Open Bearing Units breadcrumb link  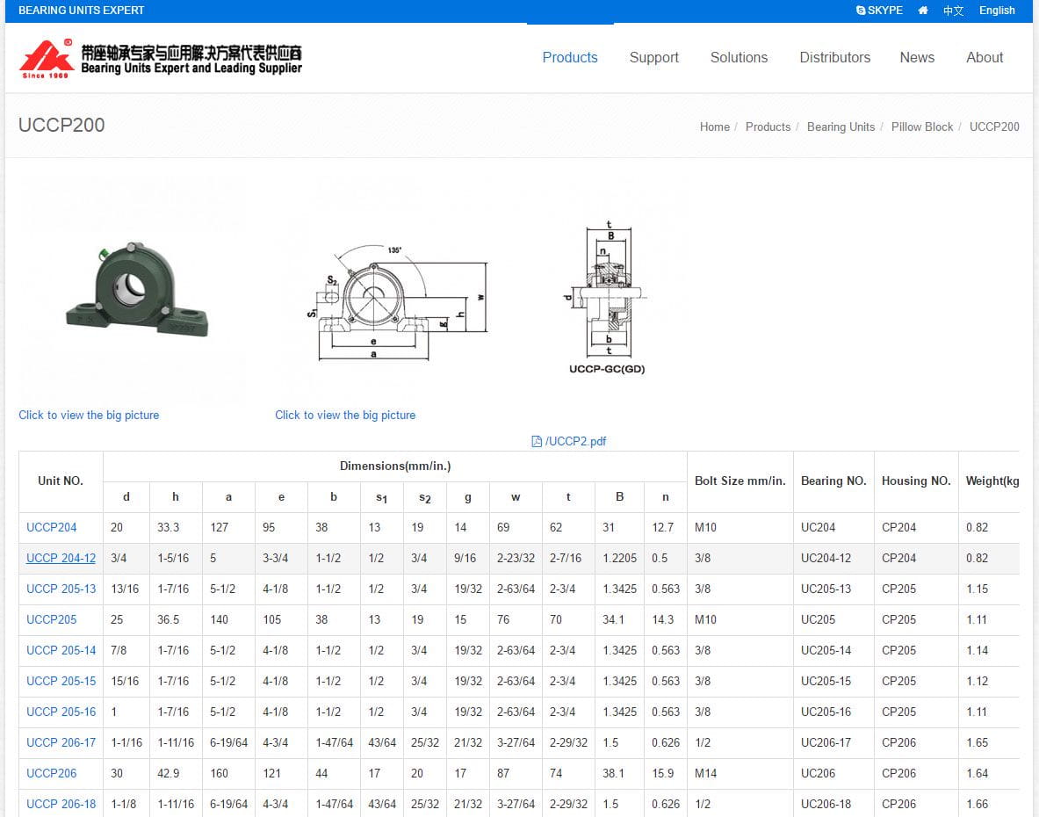click(x=841, y=127)
